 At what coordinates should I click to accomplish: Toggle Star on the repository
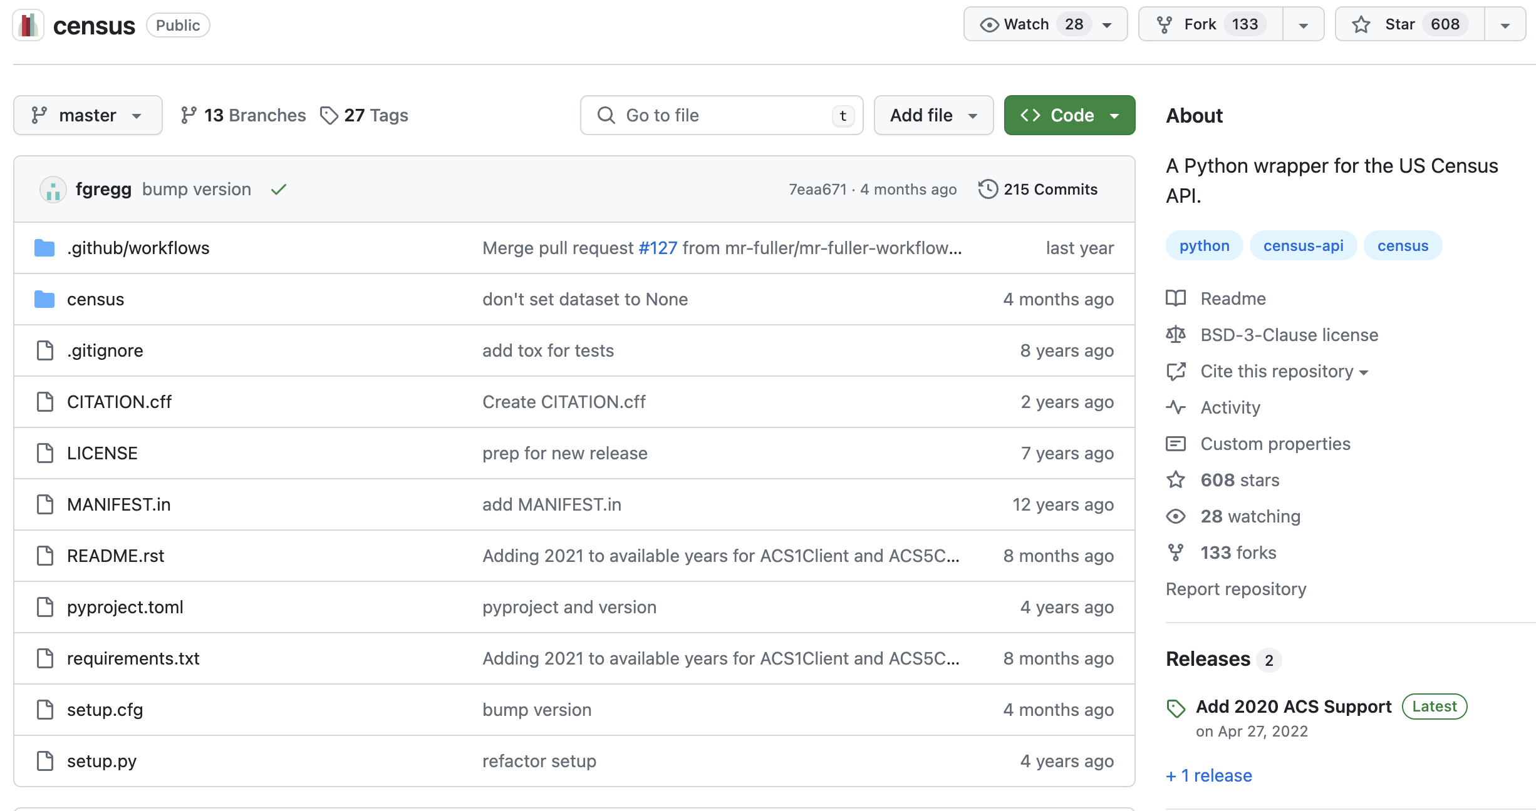pyautogui.click(x=1409, y=24)
